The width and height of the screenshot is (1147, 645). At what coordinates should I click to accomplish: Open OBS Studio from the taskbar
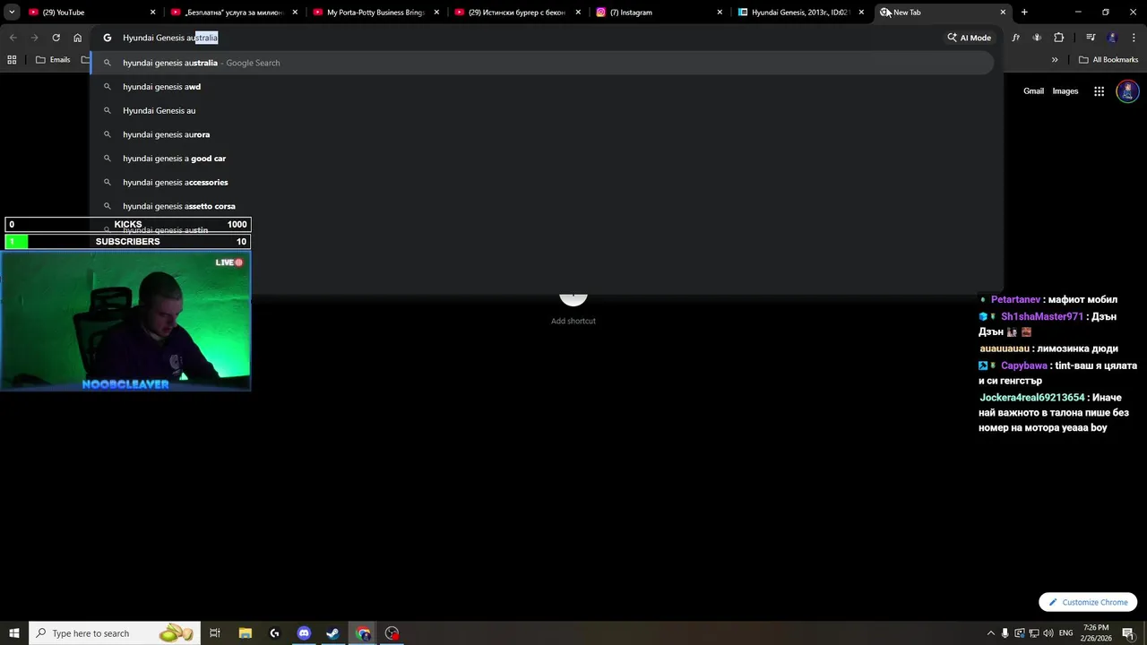(x=392, y=633)
